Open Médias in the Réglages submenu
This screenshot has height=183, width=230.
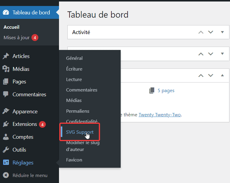pos(74,100)
